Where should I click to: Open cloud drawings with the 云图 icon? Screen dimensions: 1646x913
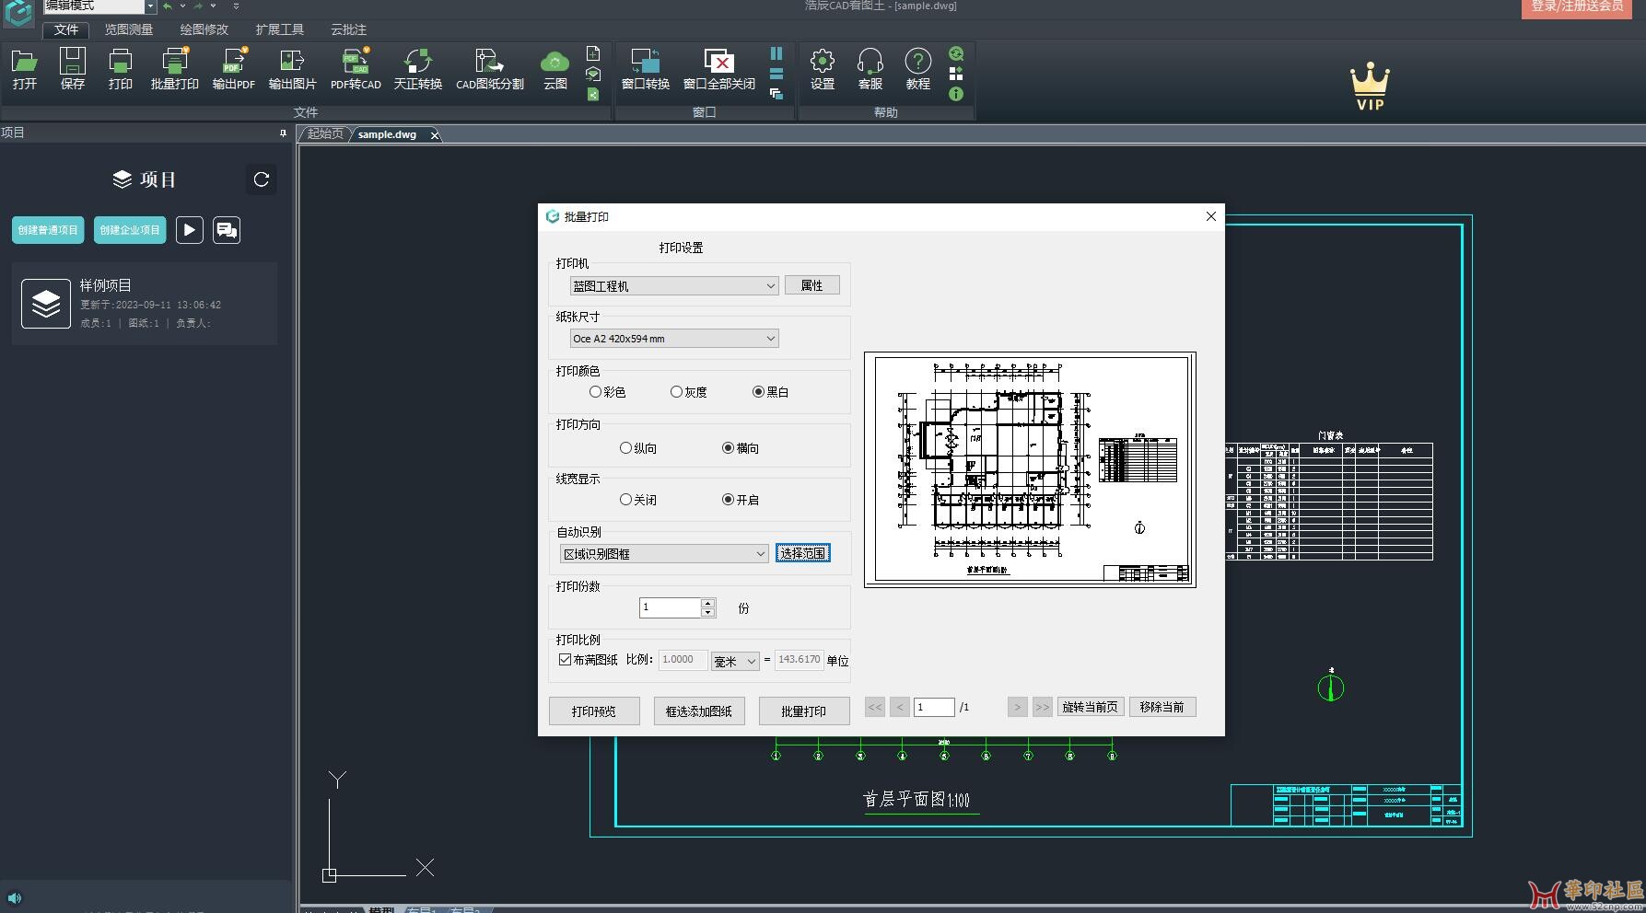(x=554, y=67)
